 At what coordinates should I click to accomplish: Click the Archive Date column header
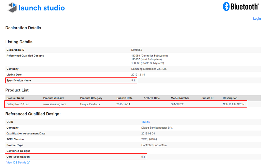(152, 98)
